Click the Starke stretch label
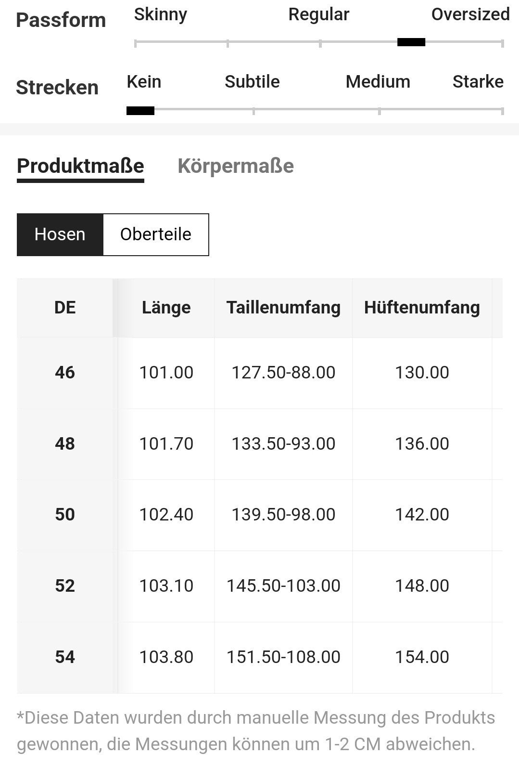519x767 pixels. [478, 82]
